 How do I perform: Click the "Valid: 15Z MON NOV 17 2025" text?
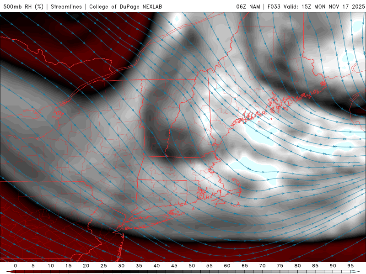324,6
